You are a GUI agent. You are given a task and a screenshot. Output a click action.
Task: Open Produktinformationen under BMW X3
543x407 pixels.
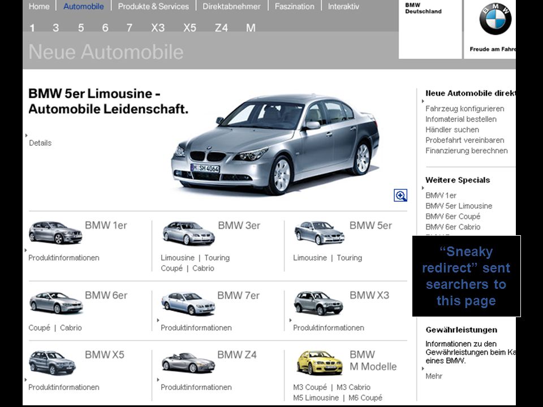point(329,328)
